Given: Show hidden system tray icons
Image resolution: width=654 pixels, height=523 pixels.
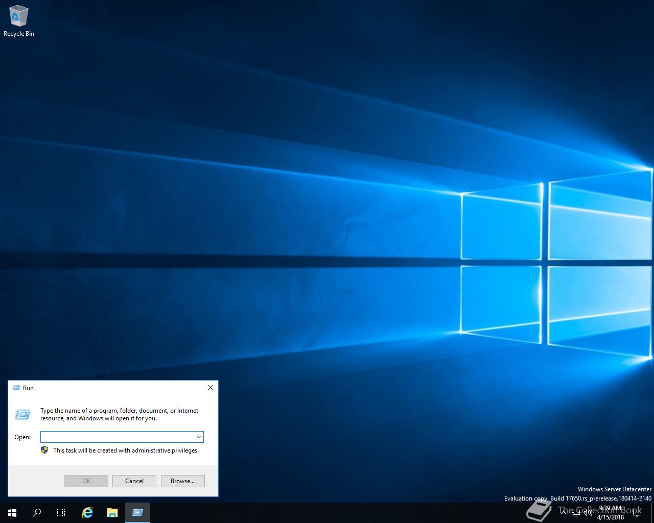Looking at the screenshot, I should click(564, 513).
